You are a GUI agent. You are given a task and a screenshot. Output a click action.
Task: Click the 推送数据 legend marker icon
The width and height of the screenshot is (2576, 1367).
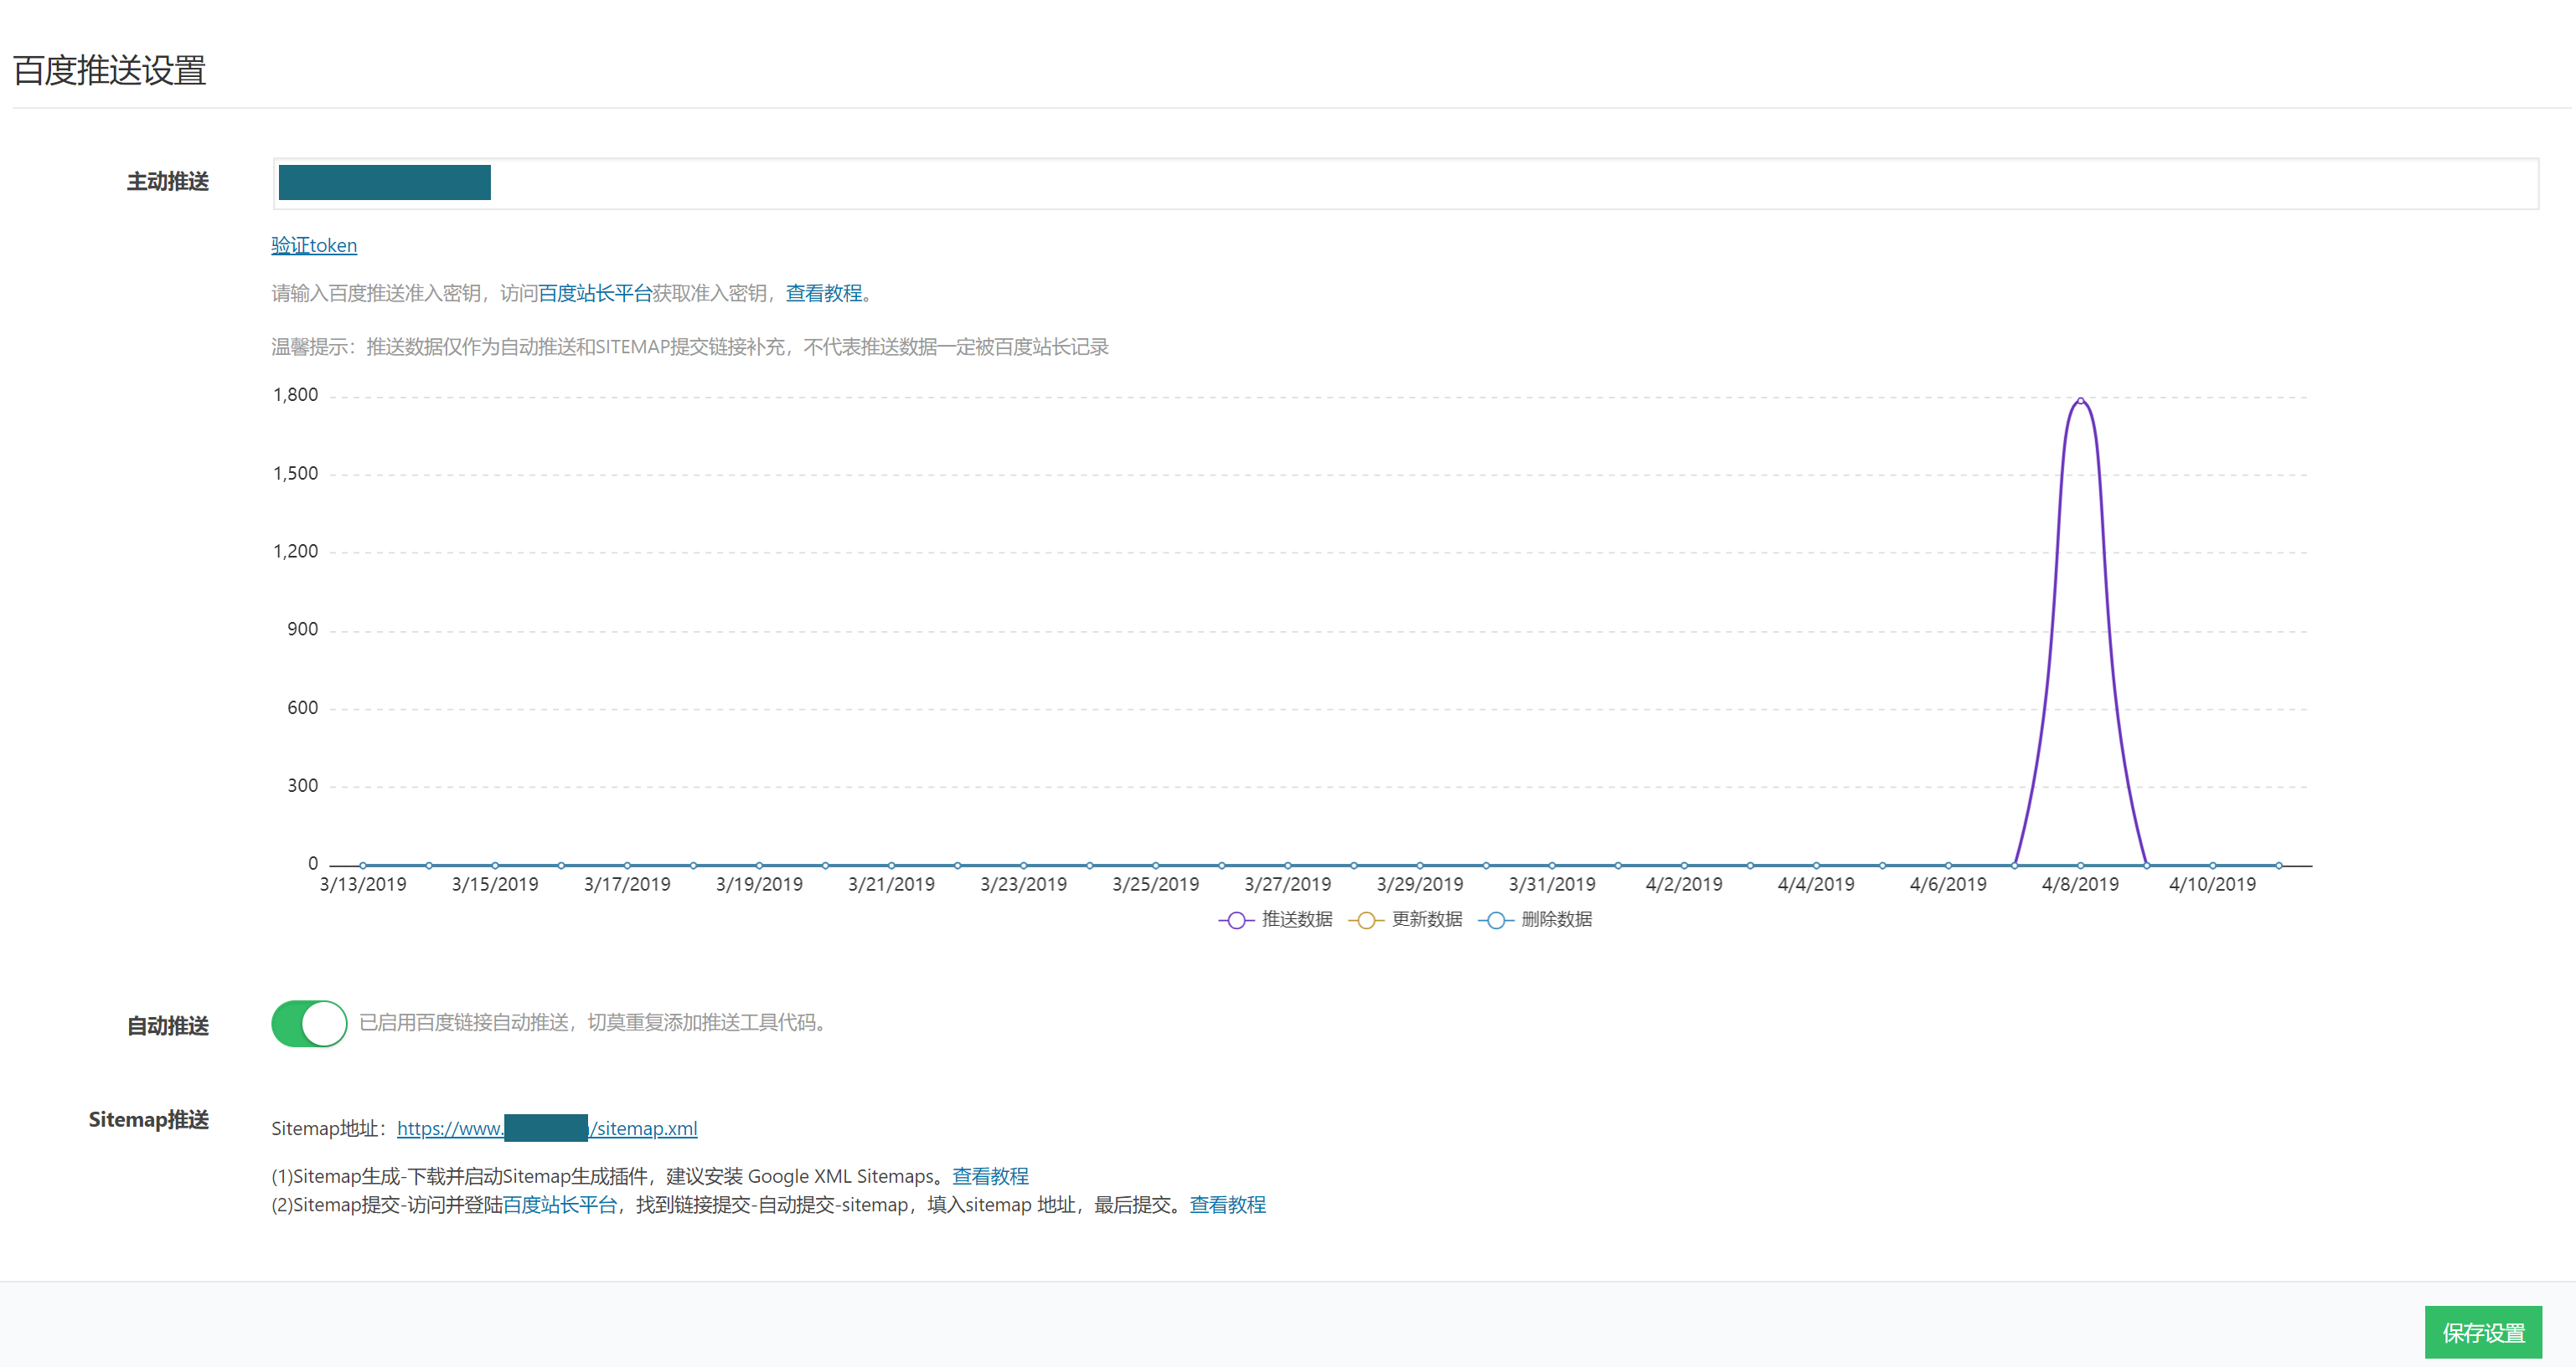[1236, 920]
